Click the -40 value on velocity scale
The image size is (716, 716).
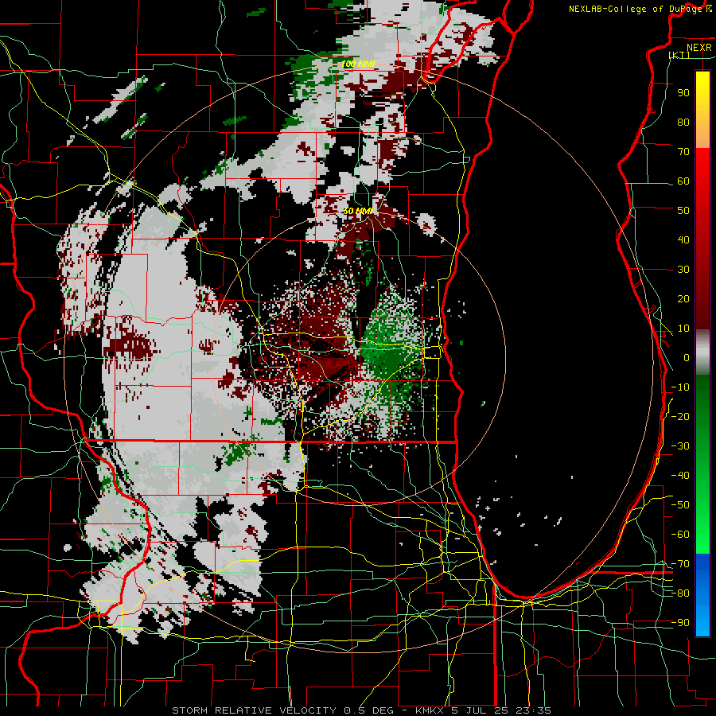tap(680, 476)
